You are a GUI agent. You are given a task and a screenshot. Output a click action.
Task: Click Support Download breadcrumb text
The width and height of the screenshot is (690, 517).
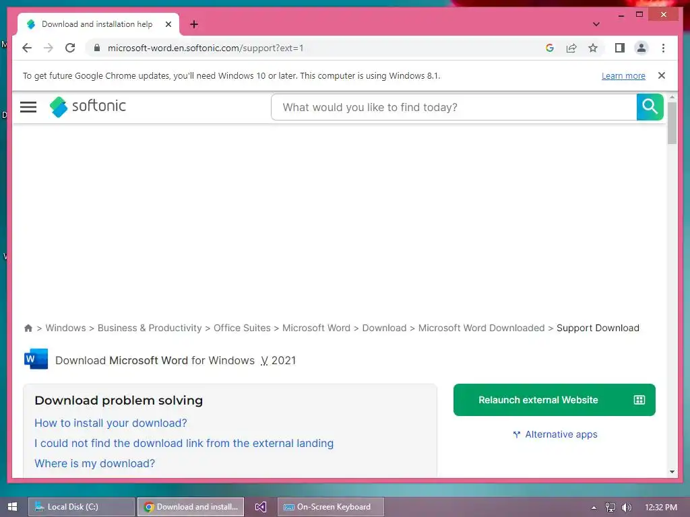point(598,328)
